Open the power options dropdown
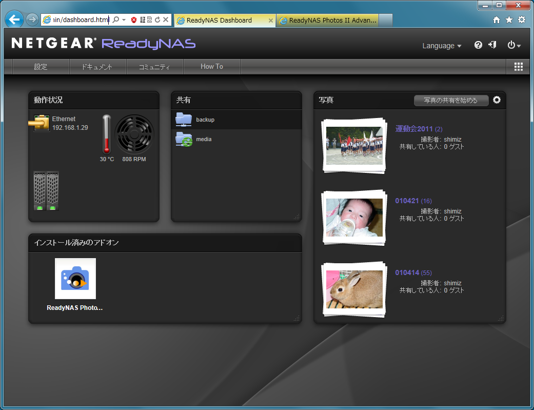The width and height of the screenshot is (534, 410). coord(513,45)
